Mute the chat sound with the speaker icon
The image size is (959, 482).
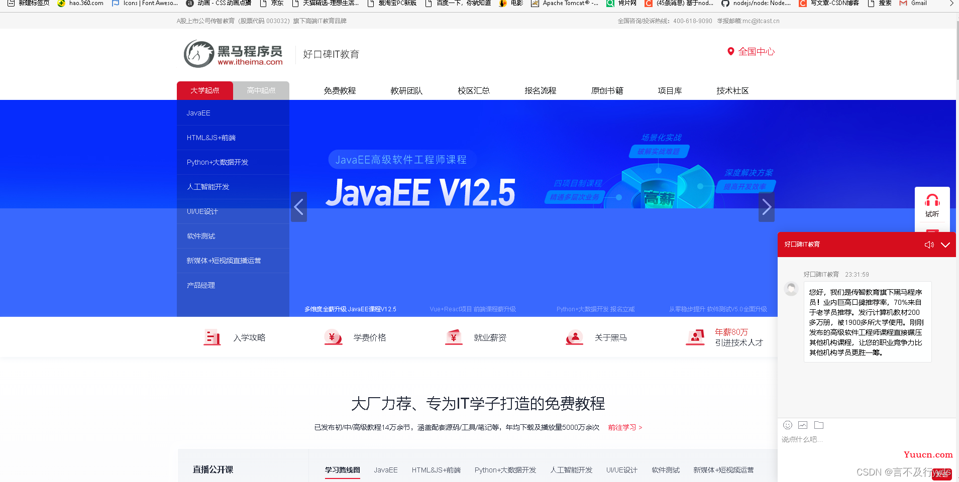(929, 245)
